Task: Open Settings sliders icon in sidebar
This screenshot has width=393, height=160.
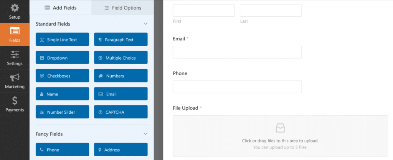Action: 15,54
